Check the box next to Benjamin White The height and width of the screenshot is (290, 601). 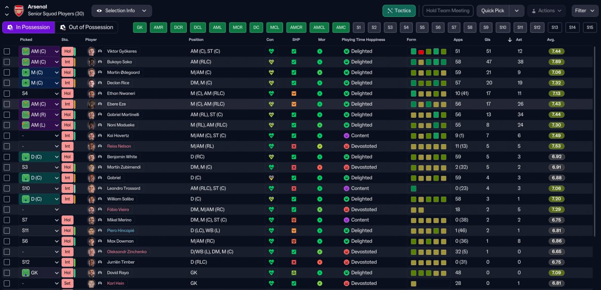(x=7, y=157)
